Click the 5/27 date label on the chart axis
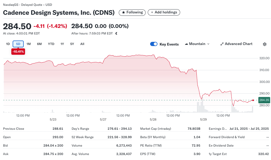The image size is (271, 160). tap(103, 119)
